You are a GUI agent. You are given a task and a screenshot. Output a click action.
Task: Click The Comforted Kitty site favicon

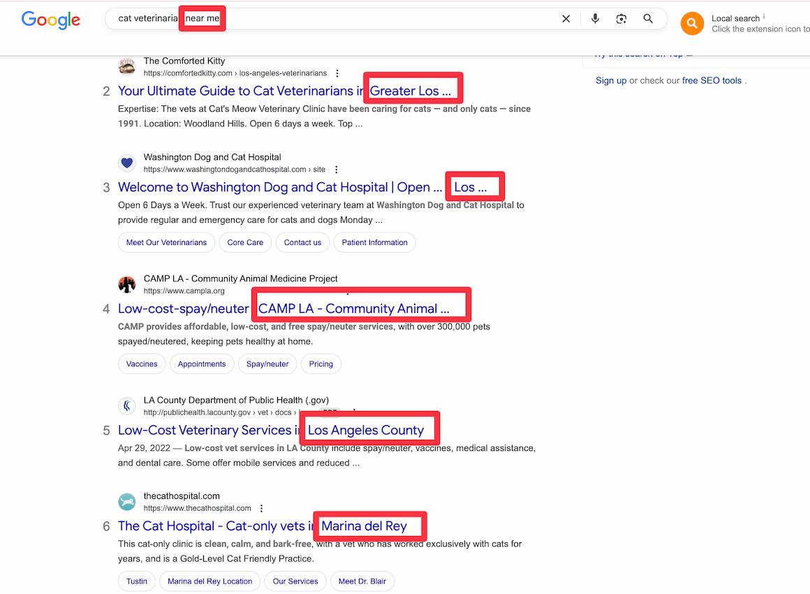point(126,66)
